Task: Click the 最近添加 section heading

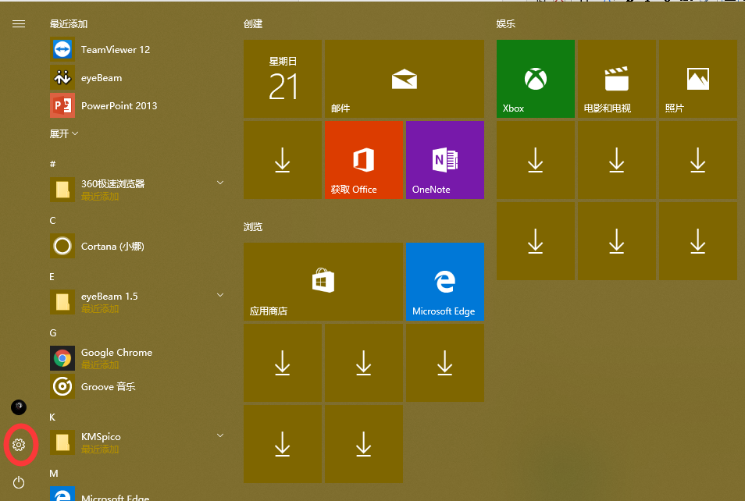Action: [x=69, y=23]
